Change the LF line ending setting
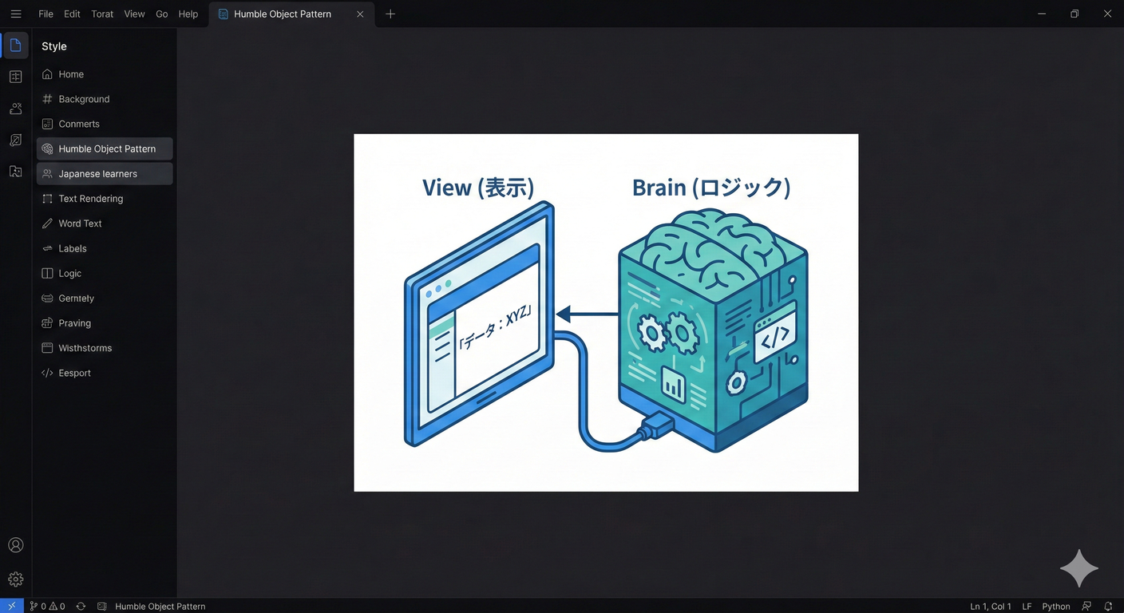The image size is (1124, 613). 1027,606
